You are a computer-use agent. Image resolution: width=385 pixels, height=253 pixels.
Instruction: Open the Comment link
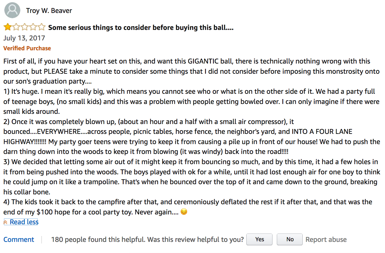tap(19, 240)
